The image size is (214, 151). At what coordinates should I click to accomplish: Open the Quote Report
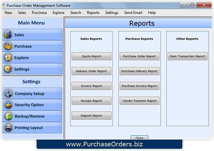pyautogui.click(x=91, y=56)
